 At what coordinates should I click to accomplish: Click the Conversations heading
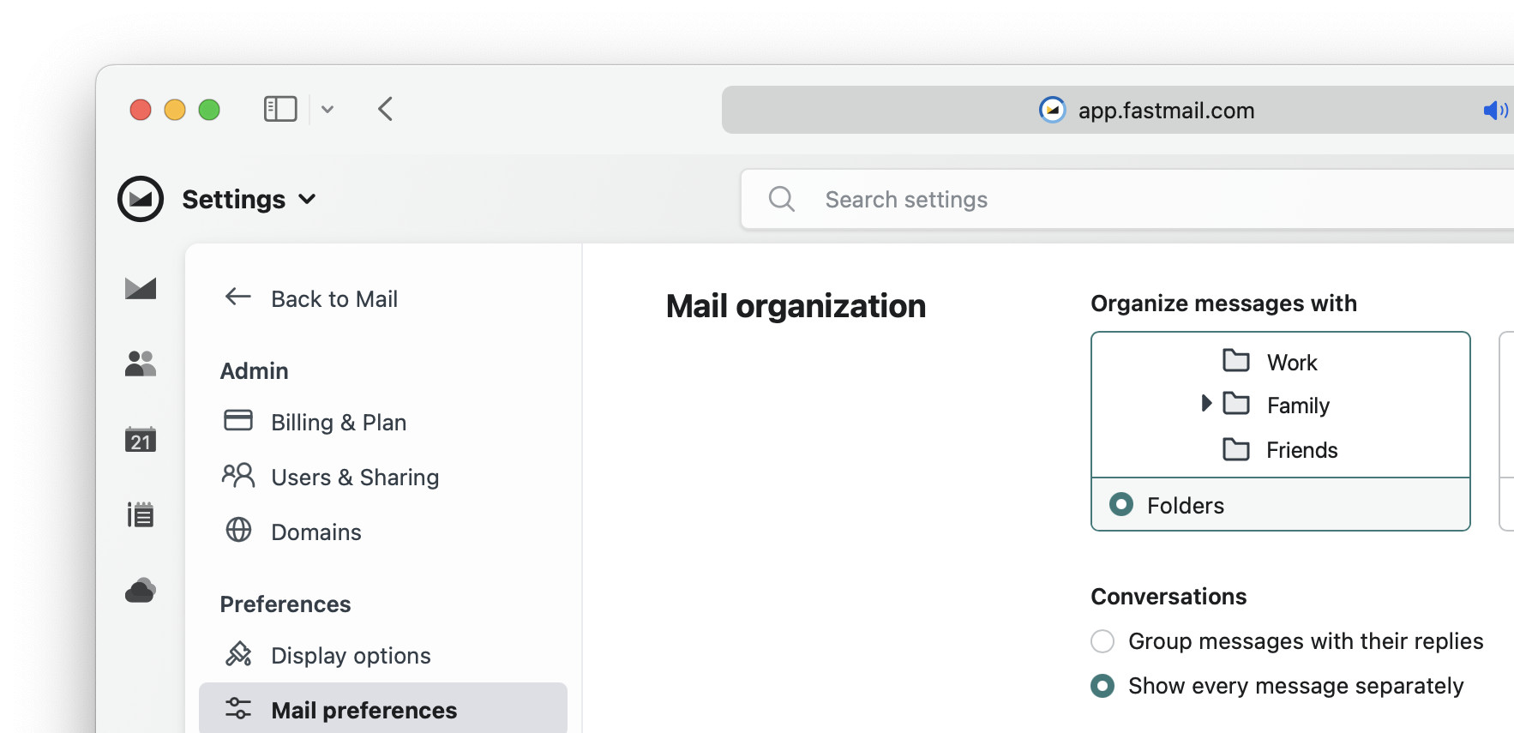click(1169, 597)
